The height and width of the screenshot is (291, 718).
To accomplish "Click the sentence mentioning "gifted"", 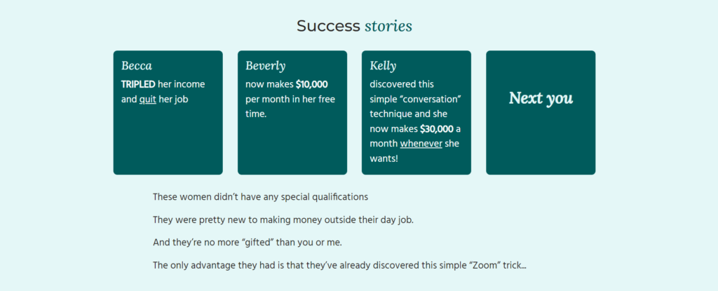I will [x=248, y=243].
